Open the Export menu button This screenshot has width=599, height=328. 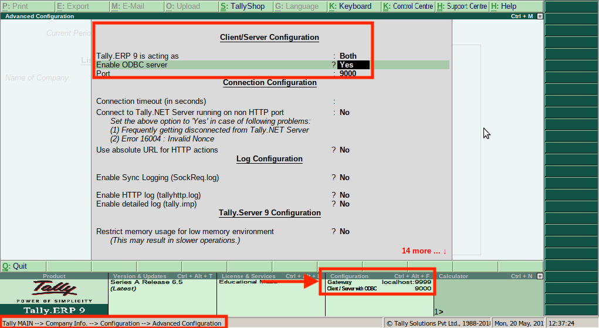[82, 6]
